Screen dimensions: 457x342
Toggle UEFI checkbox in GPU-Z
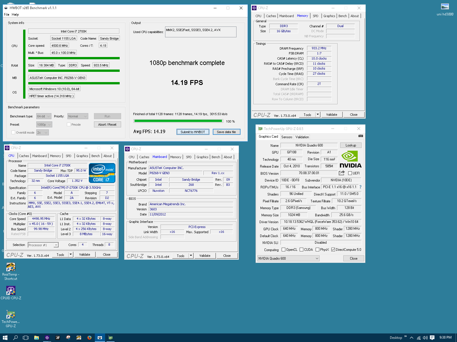350,173
